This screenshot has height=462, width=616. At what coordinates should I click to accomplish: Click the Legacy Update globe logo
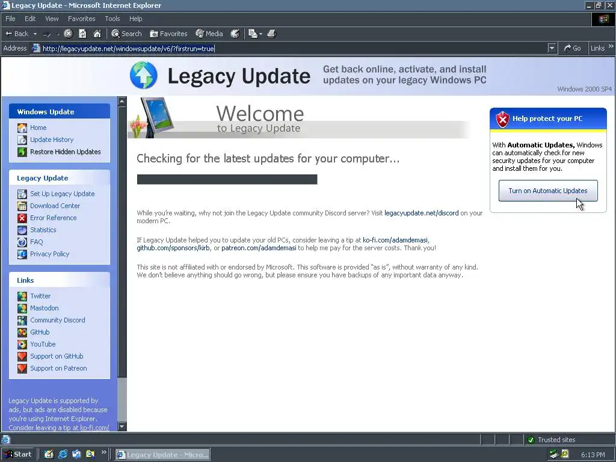tap(143, 75)
